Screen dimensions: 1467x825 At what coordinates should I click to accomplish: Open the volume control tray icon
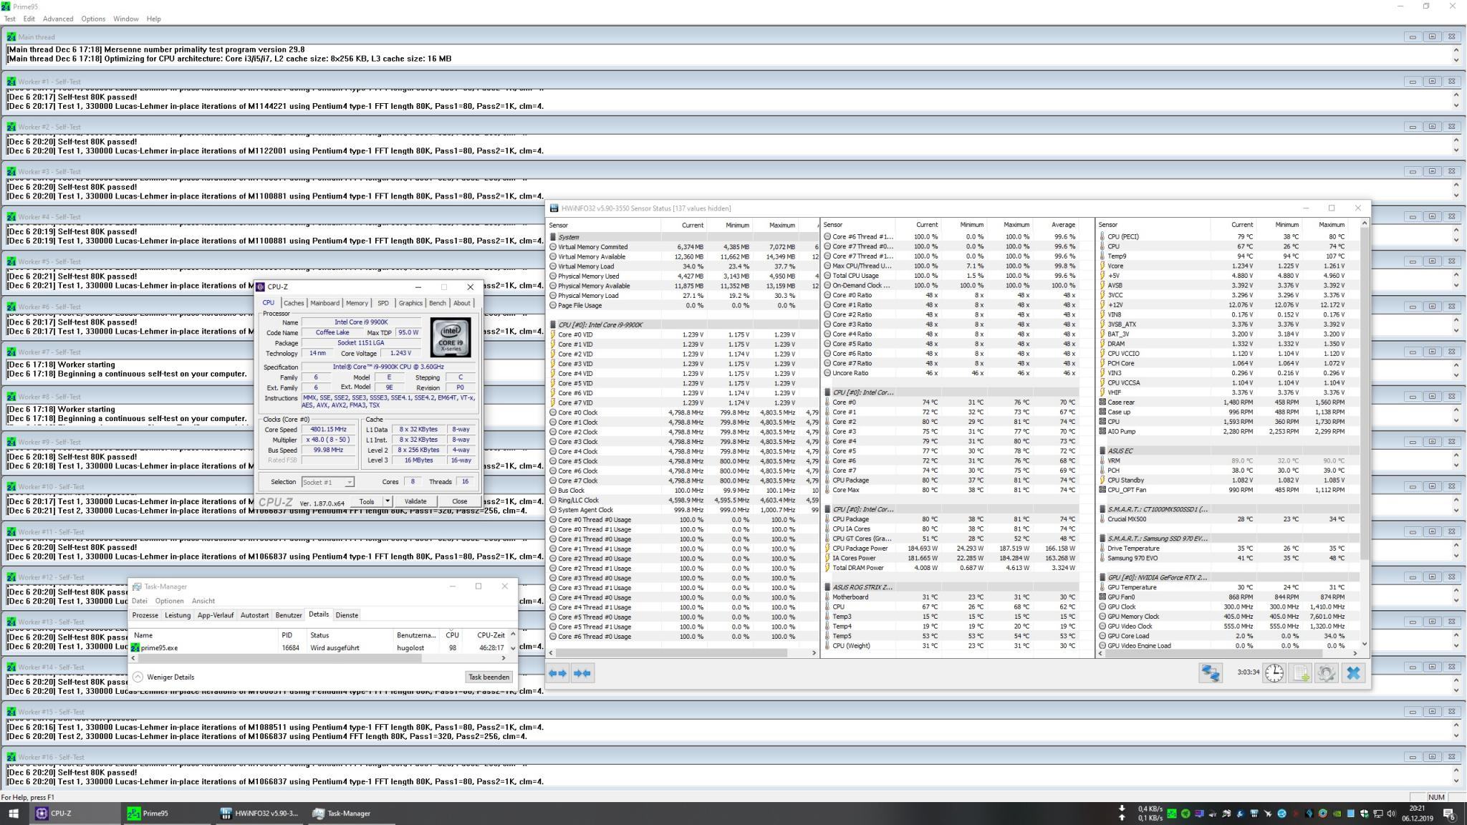pyautogui.click(x=1391, y=814)
